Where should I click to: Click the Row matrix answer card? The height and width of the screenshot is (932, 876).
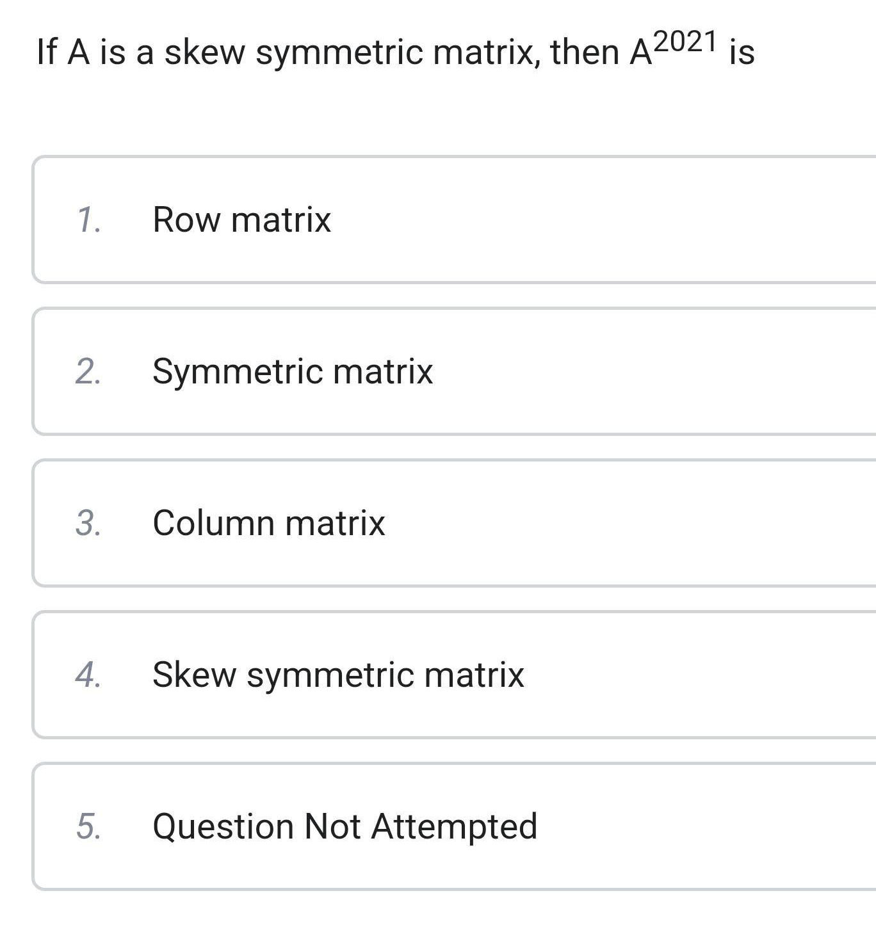point(438,219)
